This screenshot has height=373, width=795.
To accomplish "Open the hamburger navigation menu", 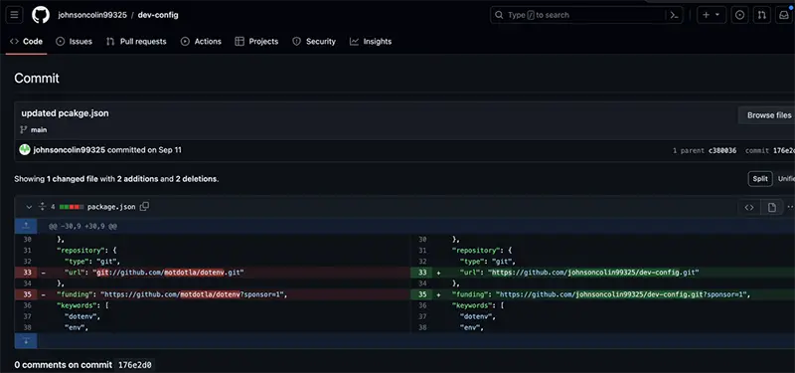I will (14, 15).
